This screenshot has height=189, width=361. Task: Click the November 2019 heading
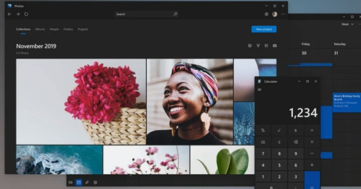coord(36,46)
